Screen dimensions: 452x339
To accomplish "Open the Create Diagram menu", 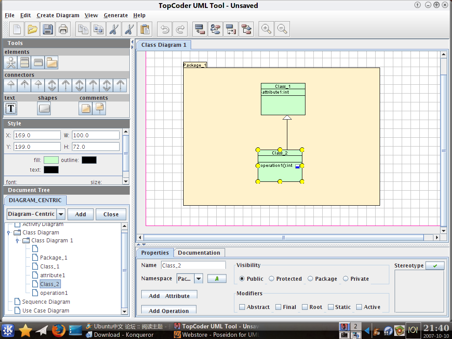I will (58, 15).
